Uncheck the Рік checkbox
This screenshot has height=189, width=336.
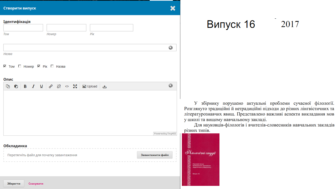point(39,66)
